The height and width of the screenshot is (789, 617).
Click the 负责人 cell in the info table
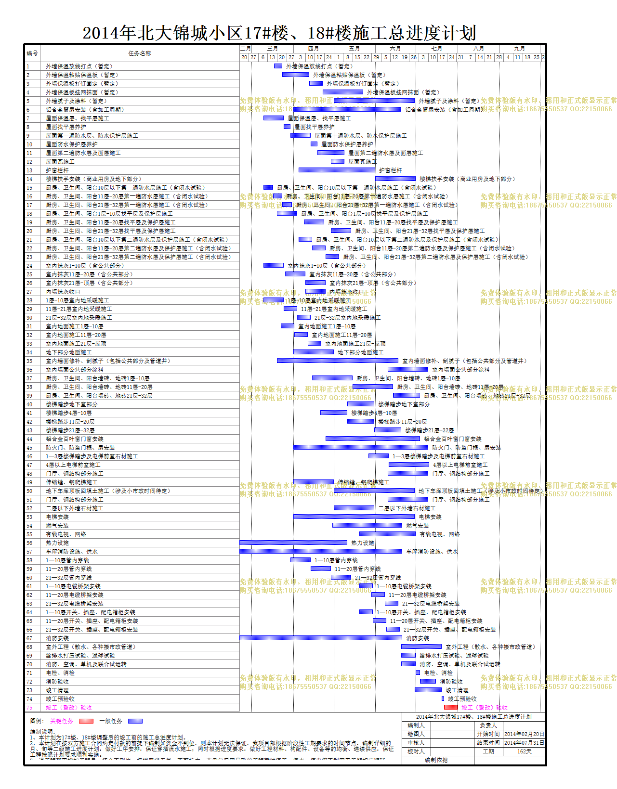tap(489, 725)
